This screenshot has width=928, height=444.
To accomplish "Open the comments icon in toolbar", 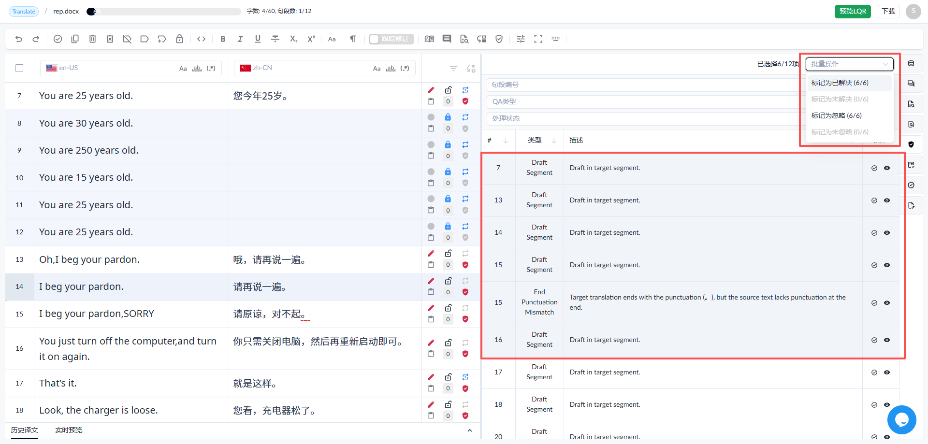I will coord(447,39).
